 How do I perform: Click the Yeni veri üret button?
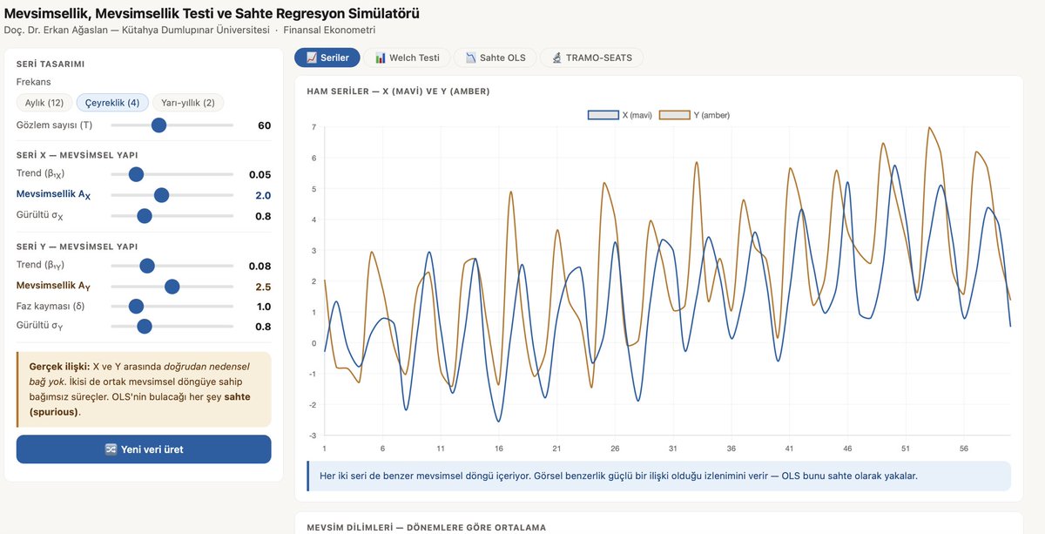(x=144, y=450)
